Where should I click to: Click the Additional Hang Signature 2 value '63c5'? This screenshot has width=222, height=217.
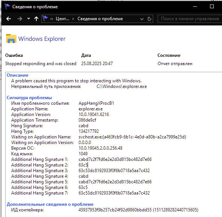point(83,165)
